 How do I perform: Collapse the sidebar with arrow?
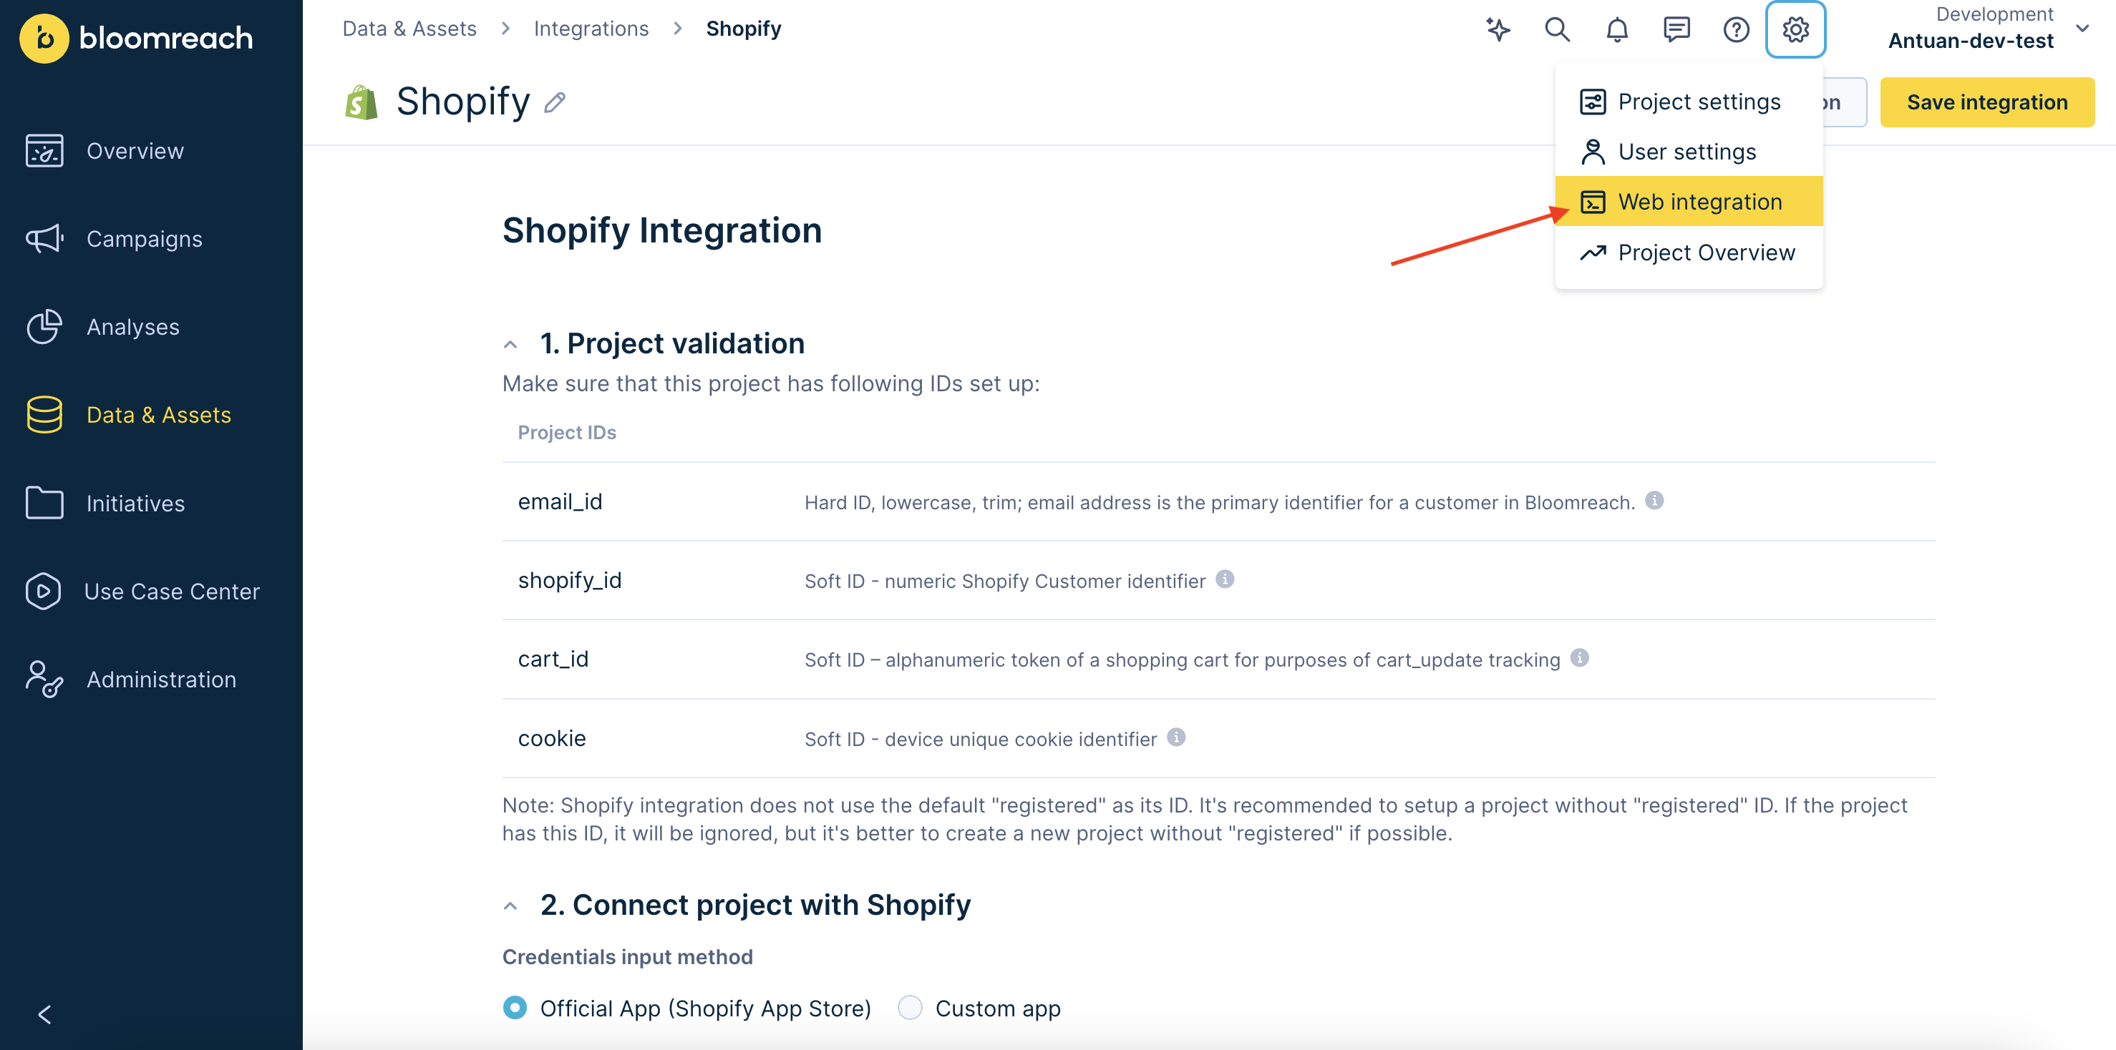click(45, 1015)
